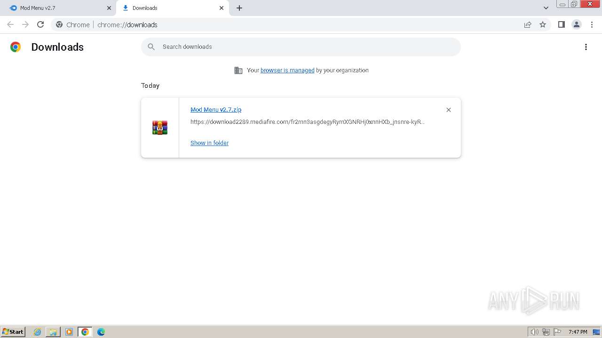Screen dimensions: 602x338
Task: Select the Downloads tab
Action: click(172, 8)
